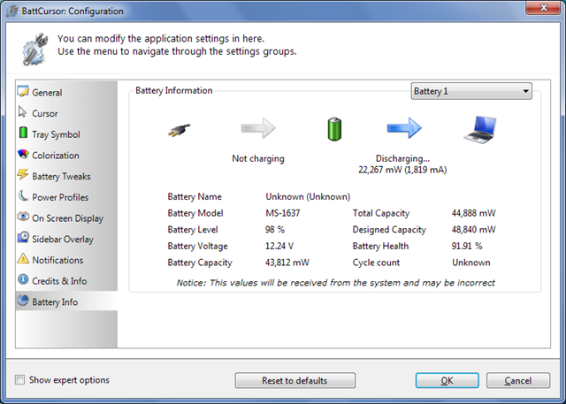Click the 'Cycle count' label

376,263
